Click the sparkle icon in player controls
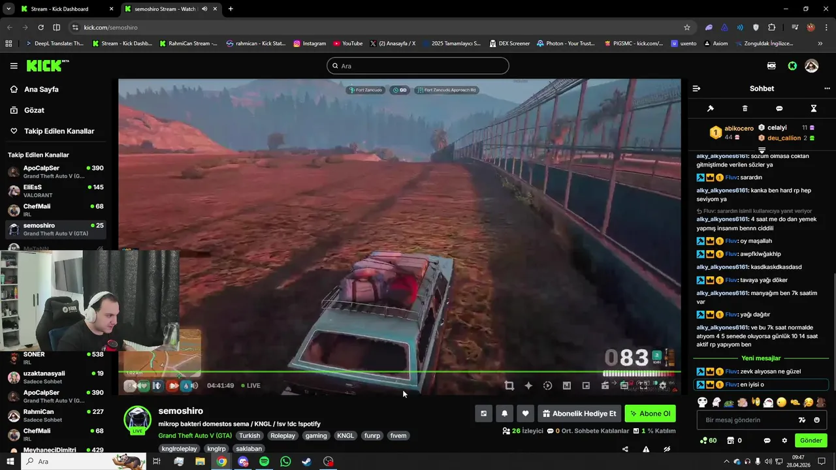The image size is (836, 470). coord(528,386)
